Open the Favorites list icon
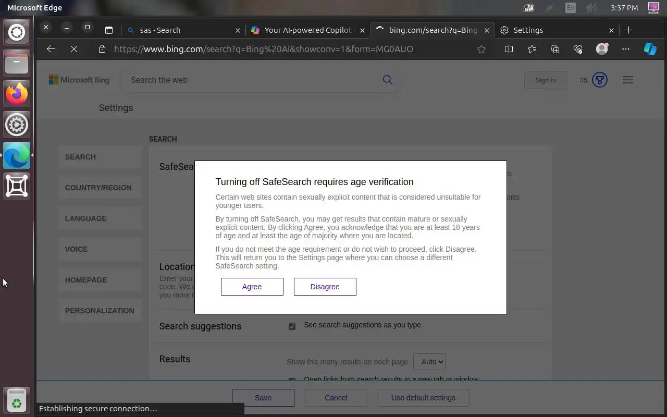The image size is (667, 417). [x=532, y=49]
